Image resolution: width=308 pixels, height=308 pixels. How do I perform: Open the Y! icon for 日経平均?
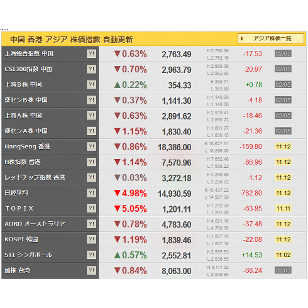coord(92,193)
